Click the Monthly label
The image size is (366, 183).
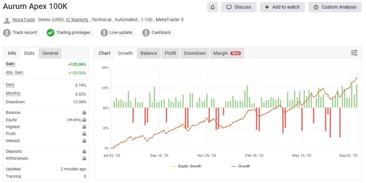point(14,94)
